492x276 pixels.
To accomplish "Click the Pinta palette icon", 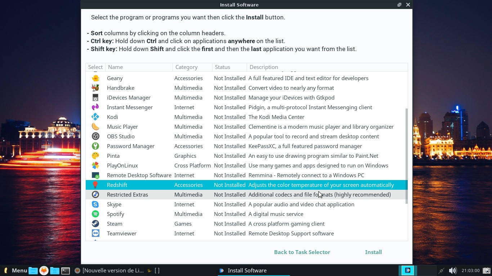I will [95, 156].
